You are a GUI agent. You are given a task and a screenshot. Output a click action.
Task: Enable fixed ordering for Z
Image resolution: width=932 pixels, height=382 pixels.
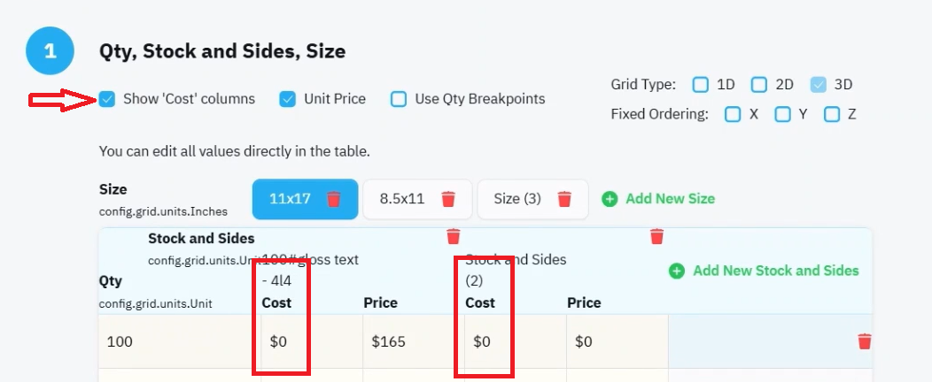pyautogui.click(x=832, y=114)
